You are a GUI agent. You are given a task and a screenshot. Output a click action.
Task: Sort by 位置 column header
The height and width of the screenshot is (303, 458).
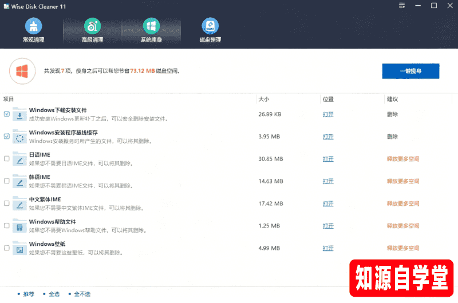coord(328,99)
